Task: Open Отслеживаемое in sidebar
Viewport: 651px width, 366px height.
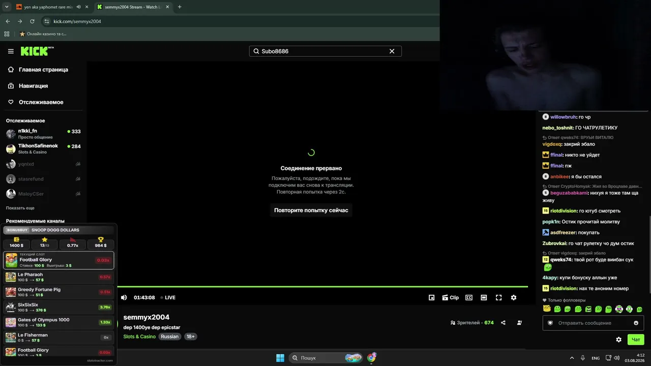Action: click(41, 102)
